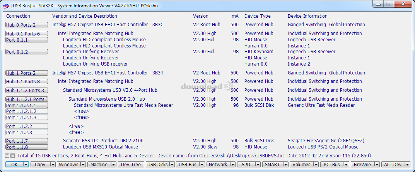Viewport: 415px width, 172px height.
Task: Tick the first checkbox beside the USB totals
Action: pos(7,156)
